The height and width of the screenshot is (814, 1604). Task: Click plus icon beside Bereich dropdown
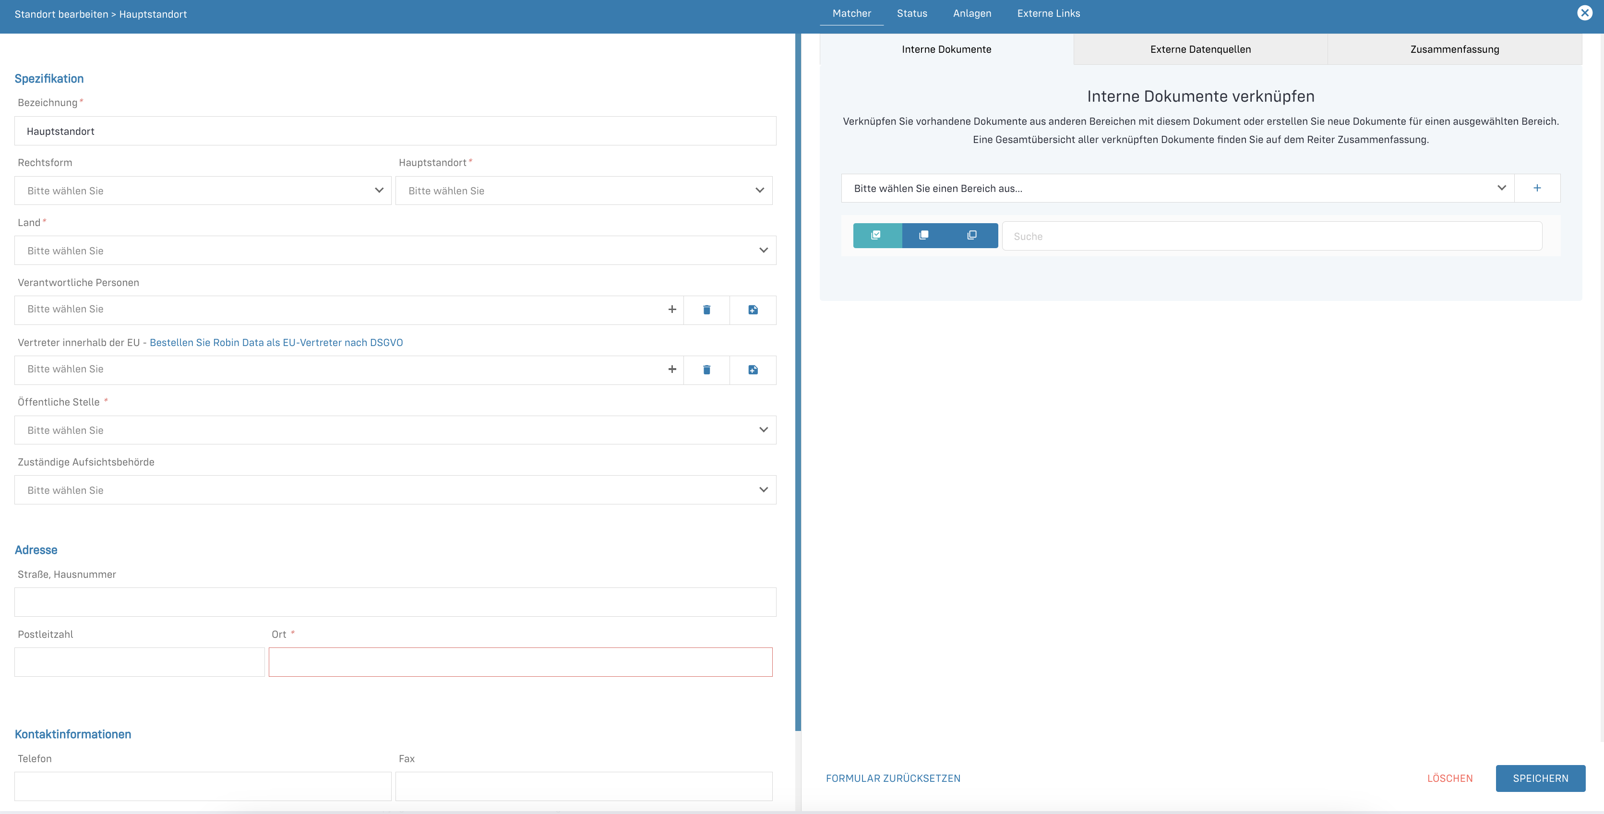[x=1537, y=188]
